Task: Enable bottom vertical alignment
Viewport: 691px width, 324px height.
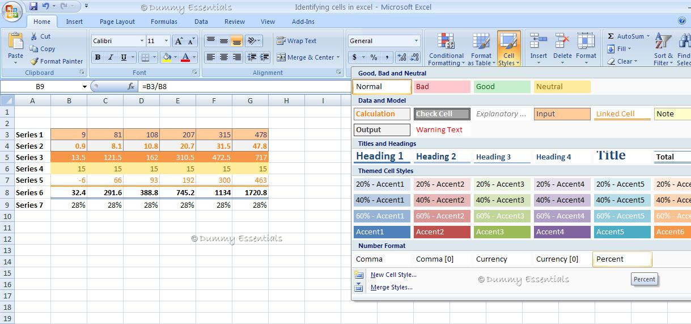Action: 236,41
